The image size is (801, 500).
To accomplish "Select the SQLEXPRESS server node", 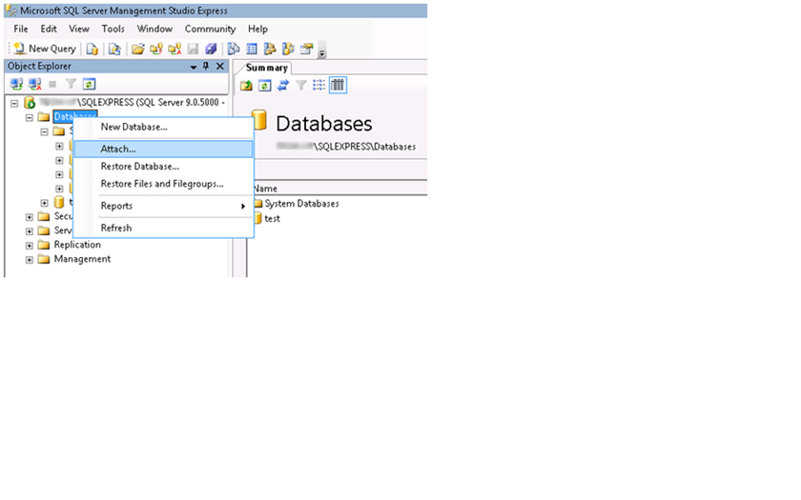I will pyautogui.click(x=132, y=103).
